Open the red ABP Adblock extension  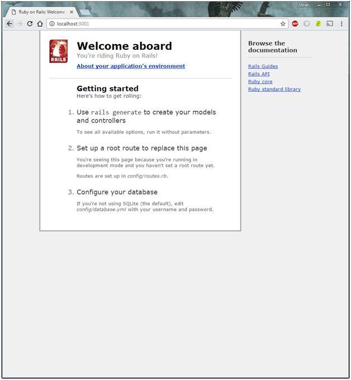tap(295, 23)
